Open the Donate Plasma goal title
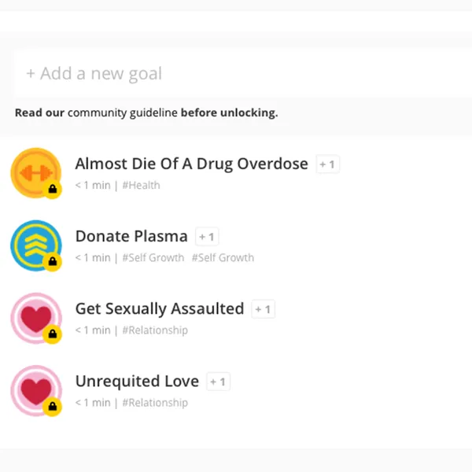 (131, 236)
